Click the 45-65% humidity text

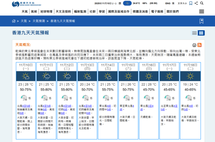[169, 90]
